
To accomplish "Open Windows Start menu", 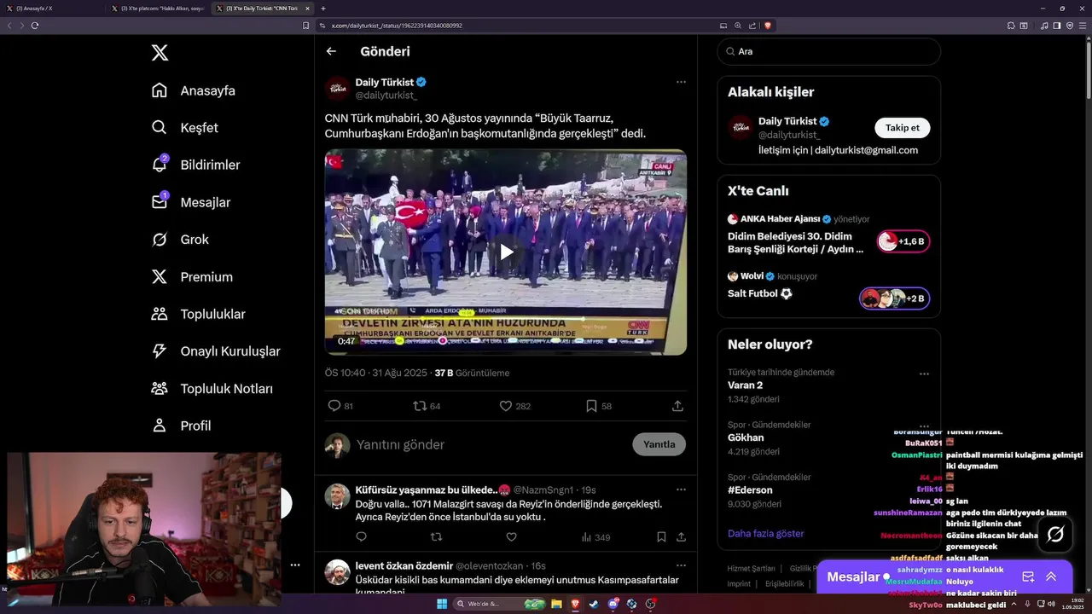I will 442,604.
